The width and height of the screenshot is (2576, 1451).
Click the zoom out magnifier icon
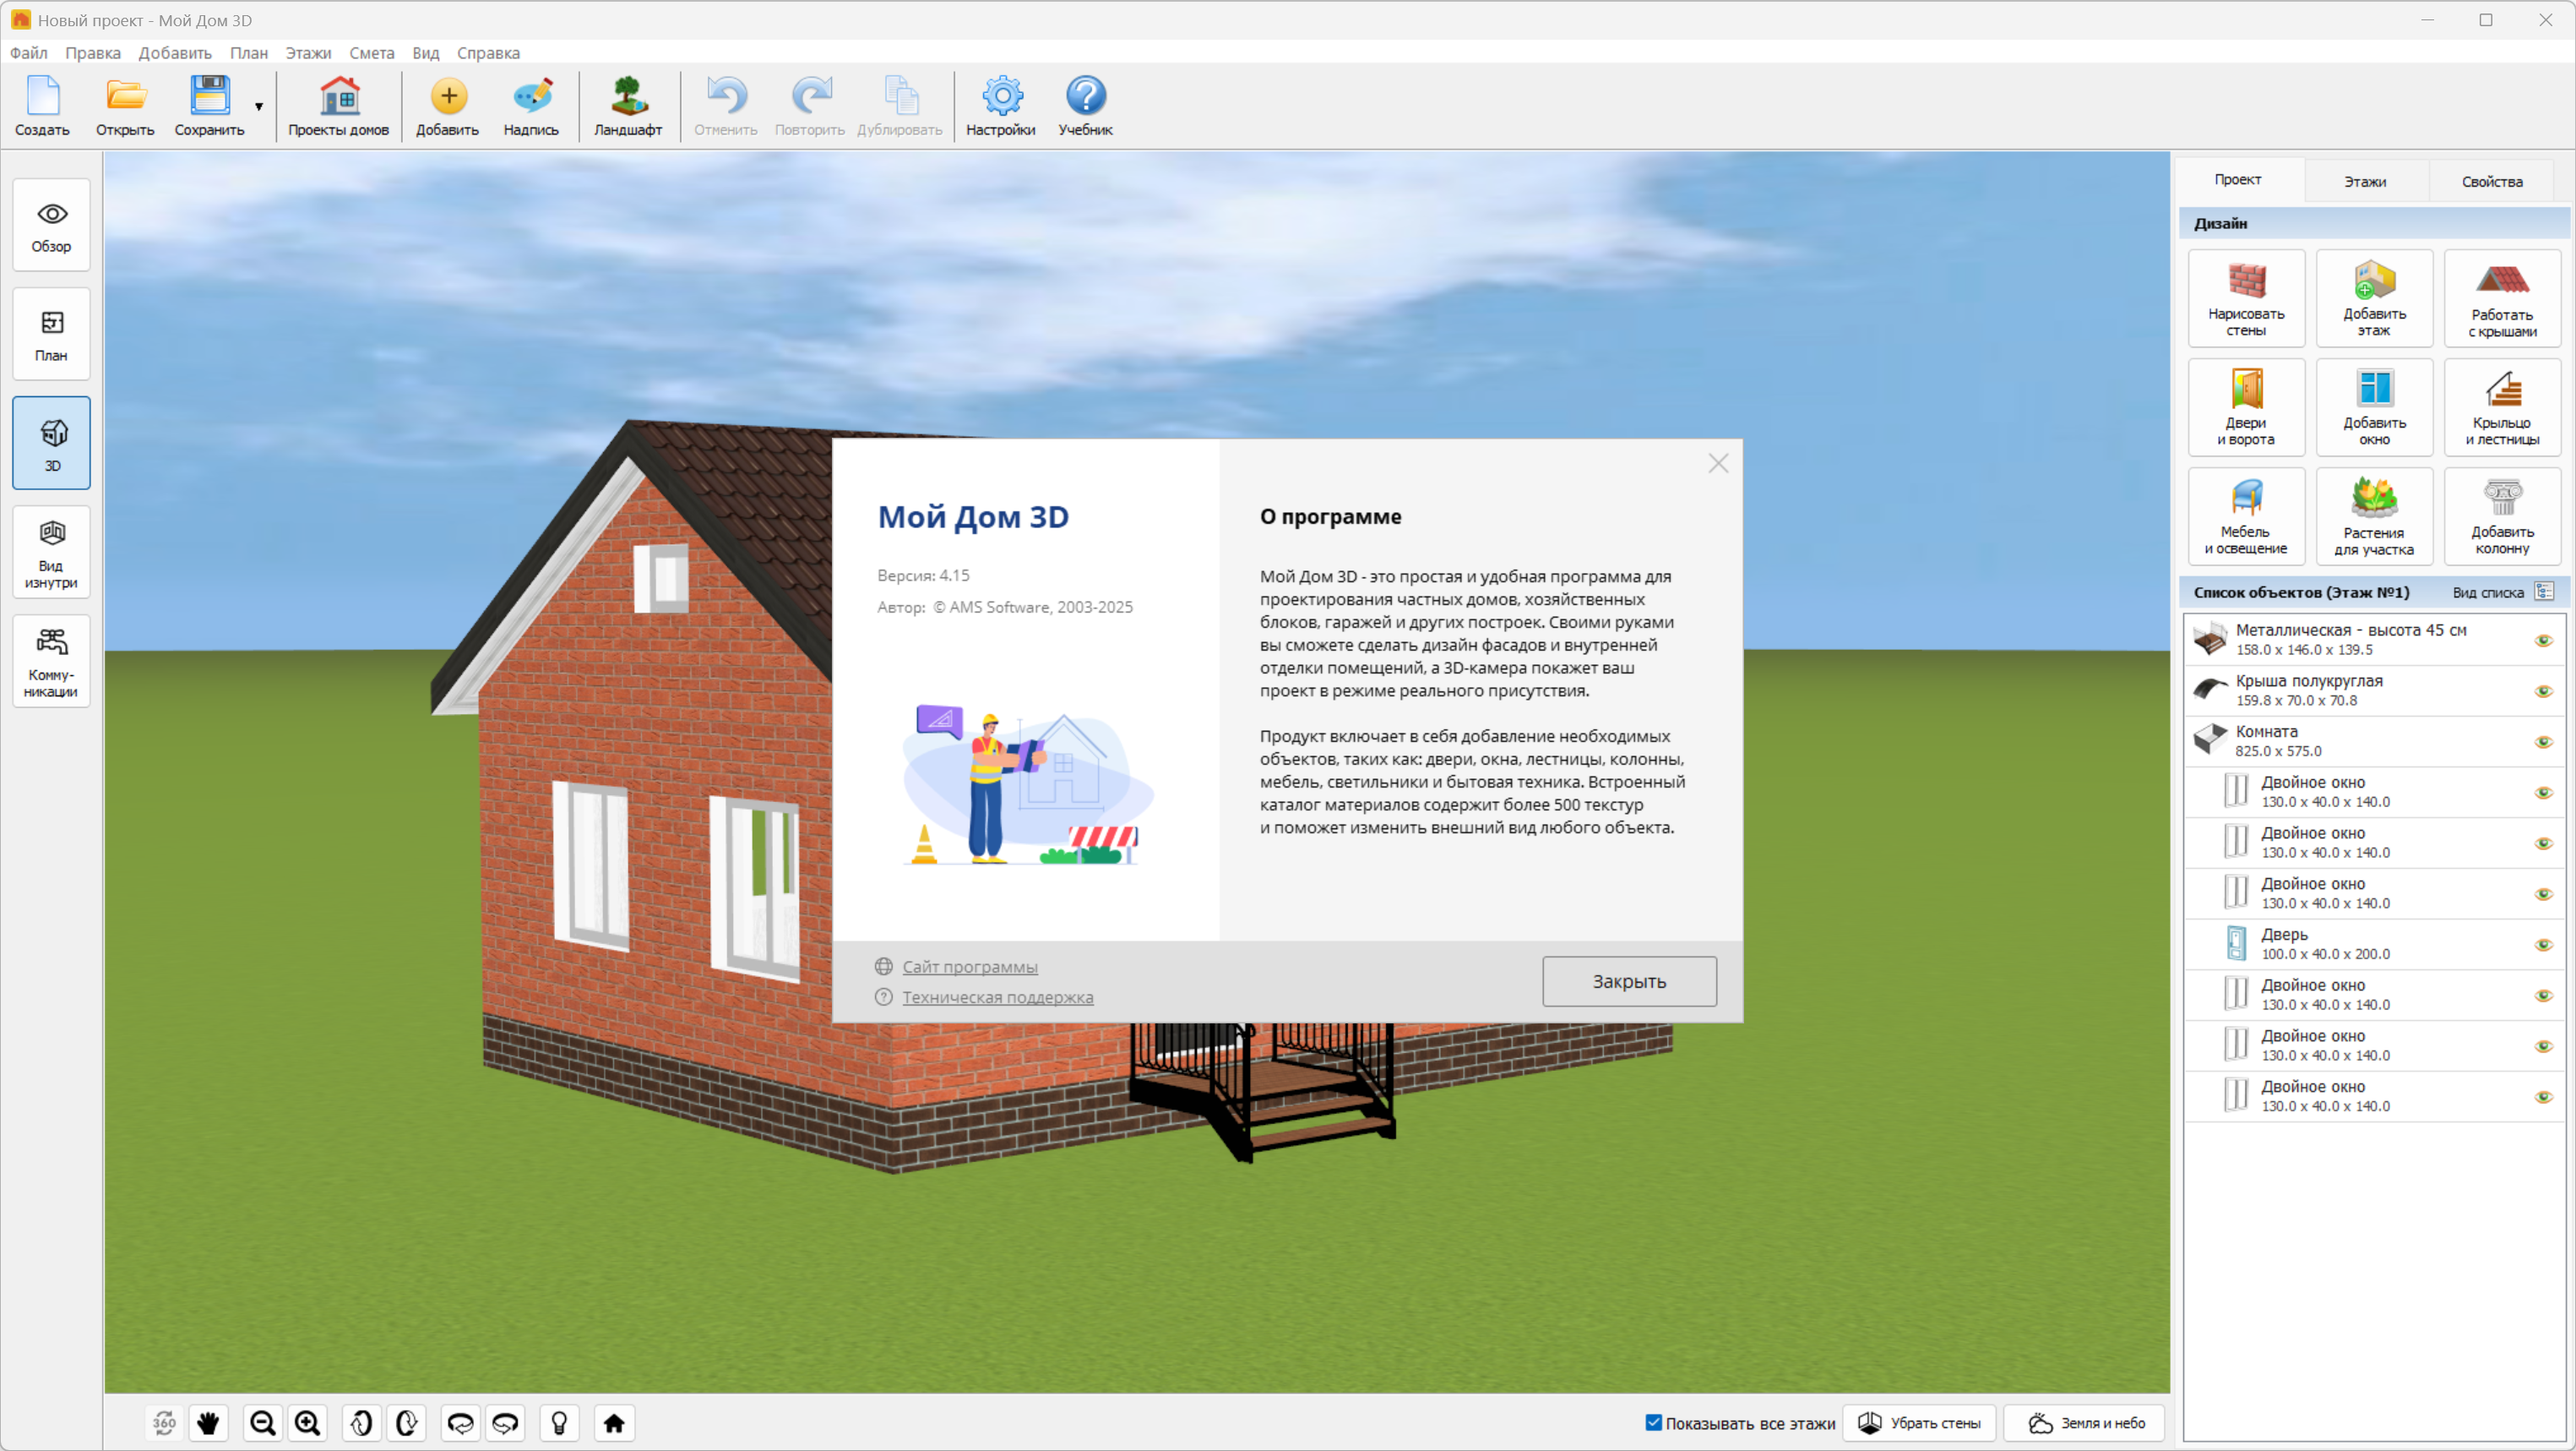pyautogui.click(x=263, y=1422)
